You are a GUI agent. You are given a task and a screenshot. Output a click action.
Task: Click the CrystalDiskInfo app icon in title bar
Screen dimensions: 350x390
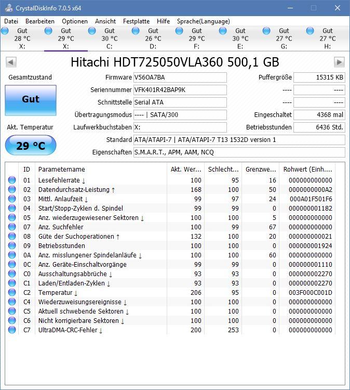(9, 8)
